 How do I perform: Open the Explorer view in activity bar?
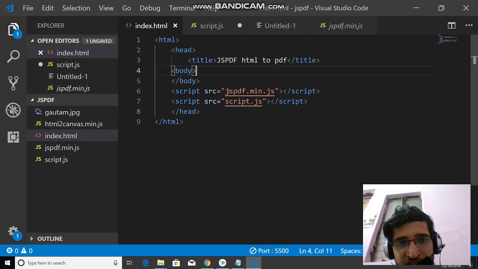click(x=13, y=30)
